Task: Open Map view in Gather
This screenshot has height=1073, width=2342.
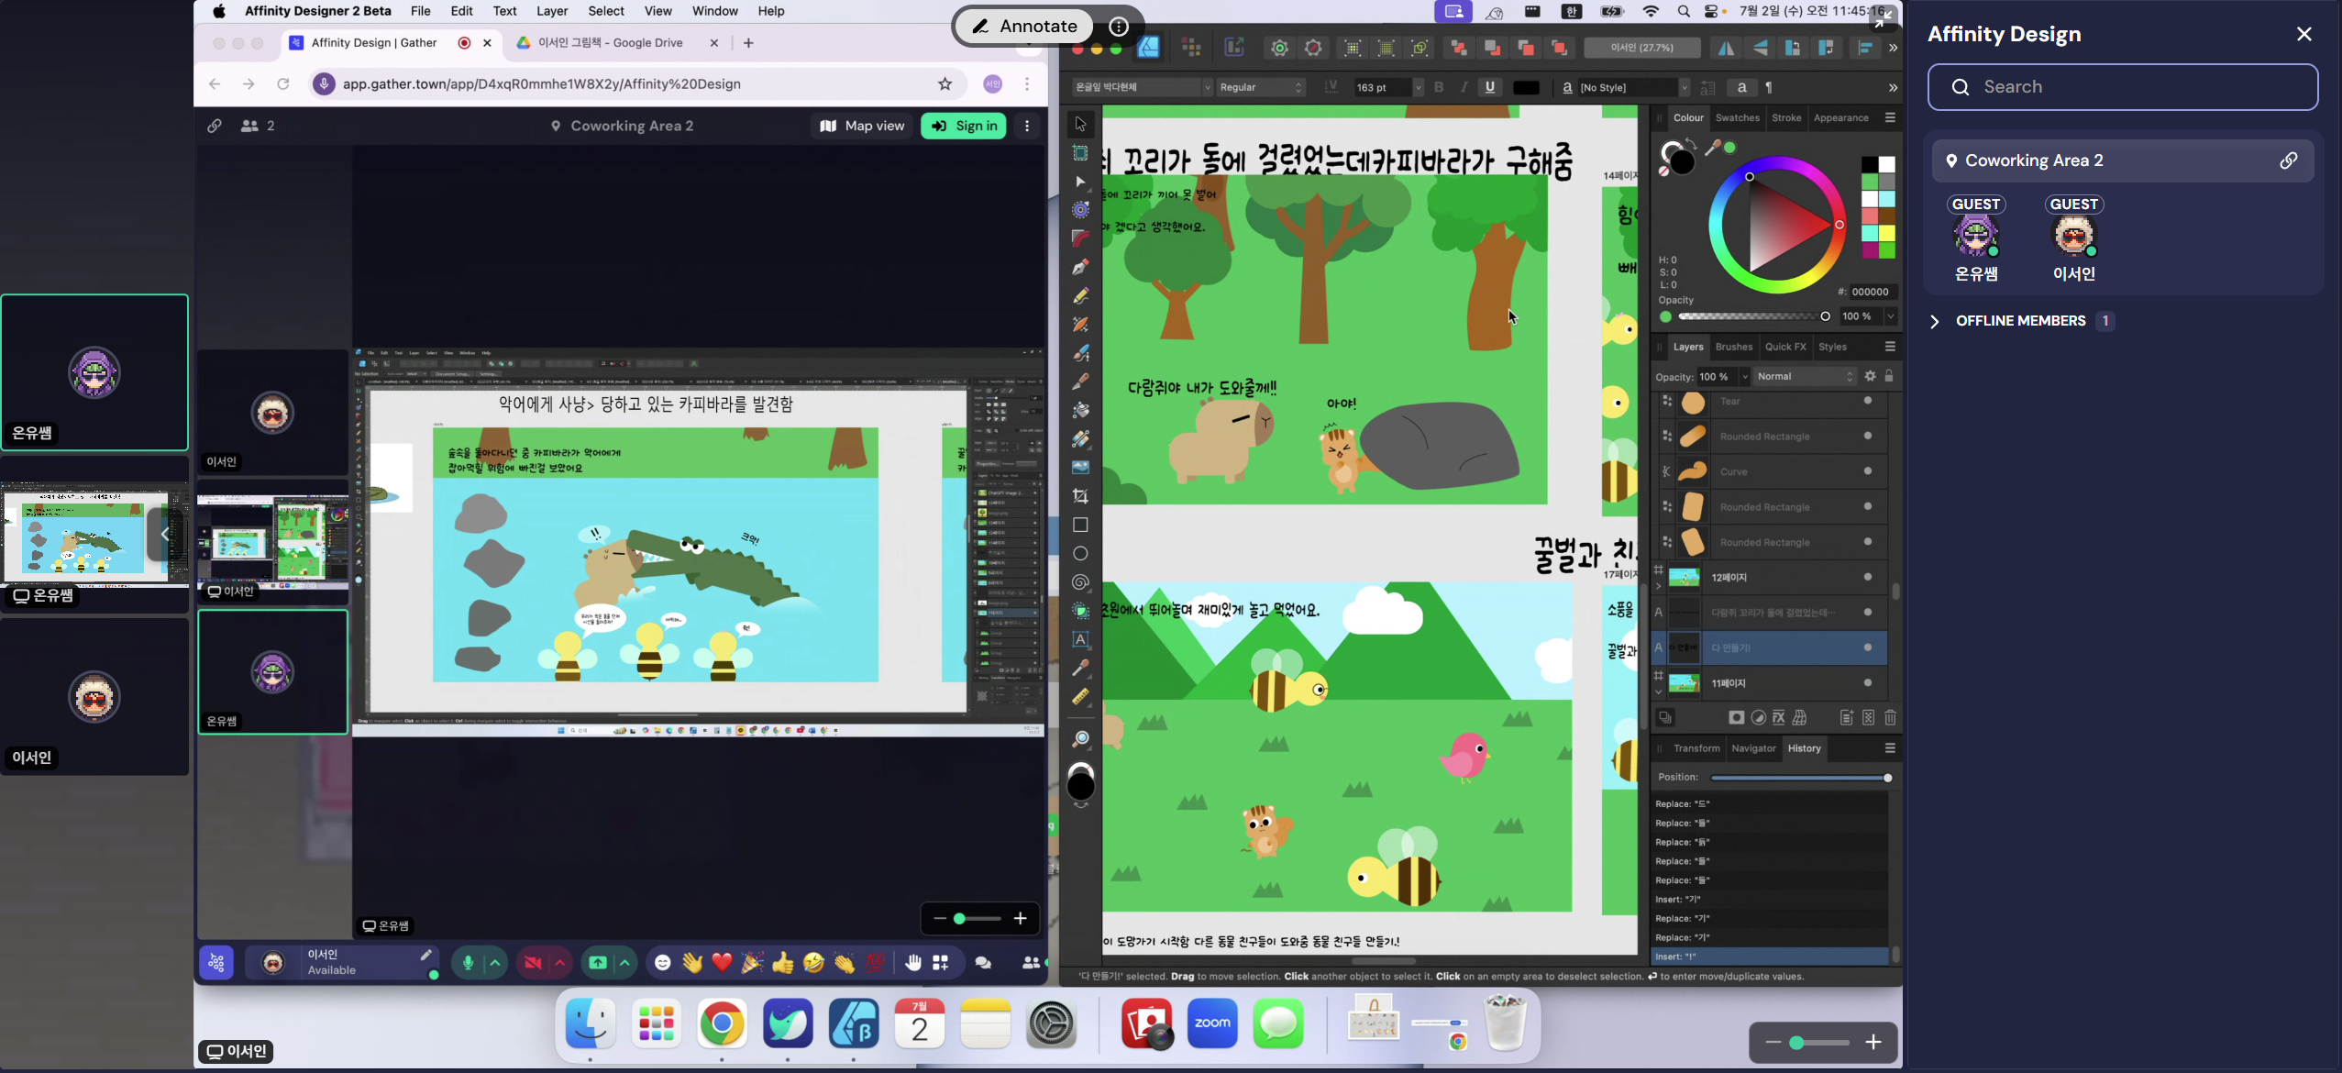Action: tap(862, 126)
